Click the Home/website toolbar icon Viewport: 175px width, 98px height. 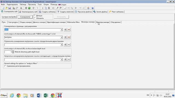88,8
